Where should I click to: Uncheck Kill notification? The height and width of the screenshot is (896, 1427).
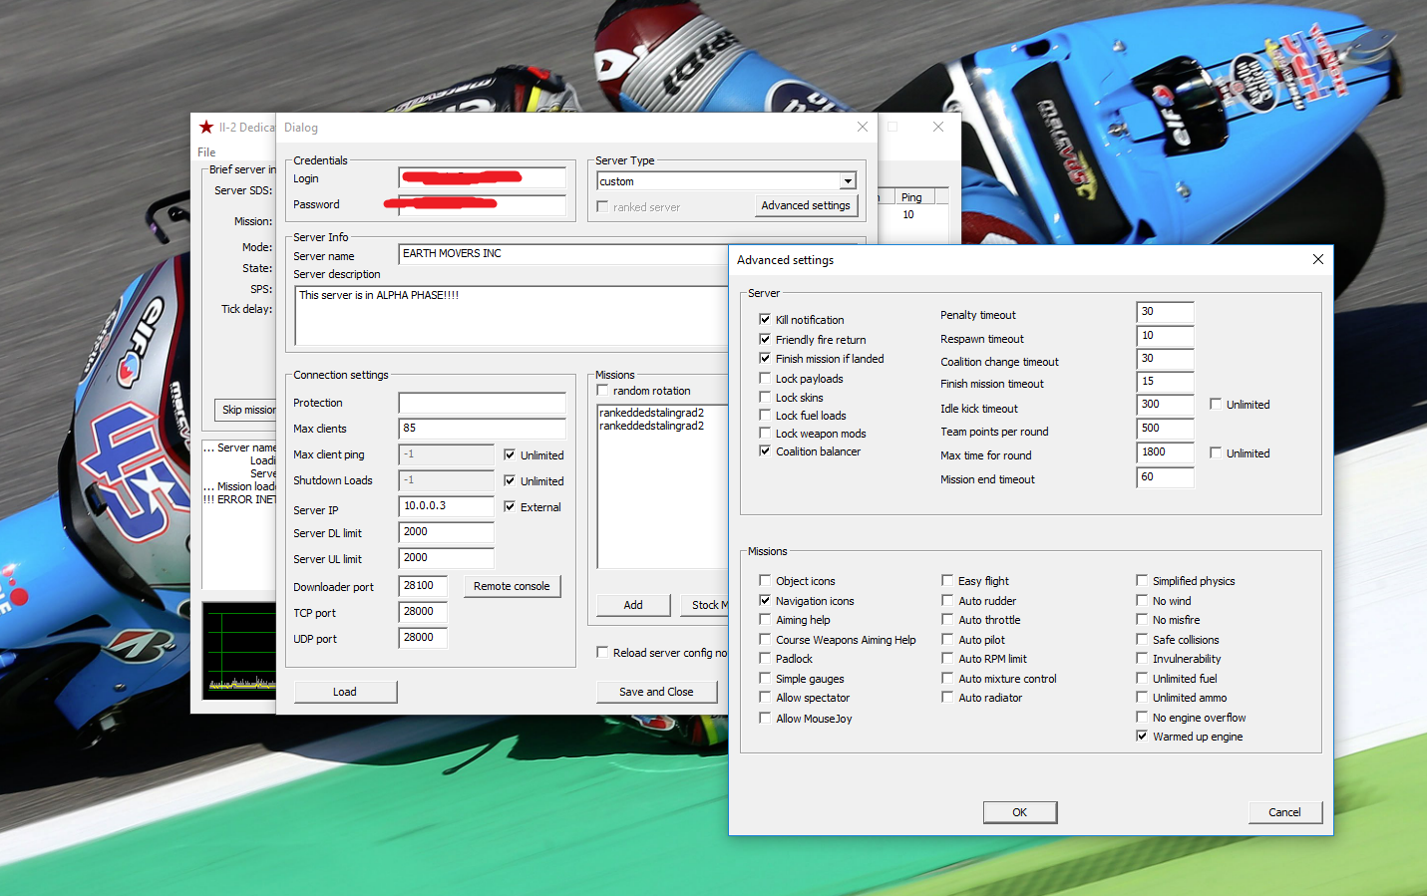tap(765, 319)
